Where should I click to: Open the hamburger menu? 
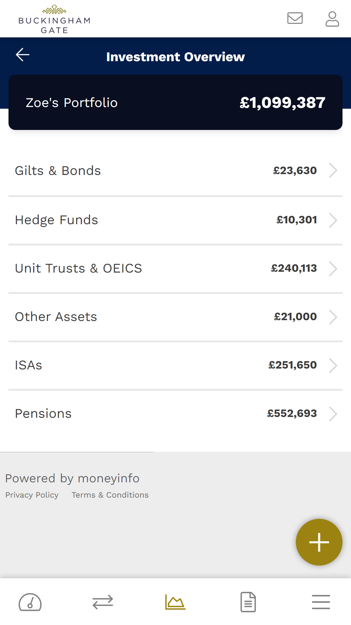click(x=321, y=602)
